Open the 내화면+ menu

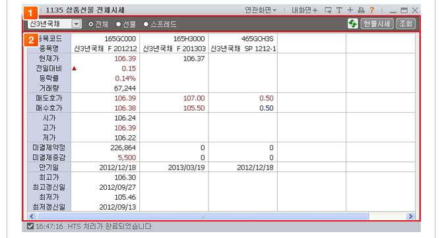(304, 10)
